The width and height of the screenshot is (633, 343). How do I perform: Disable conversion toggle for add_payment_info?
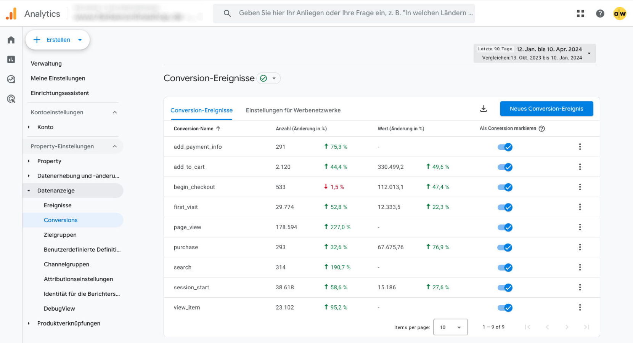pyautogui.click(x=505, y=147)
